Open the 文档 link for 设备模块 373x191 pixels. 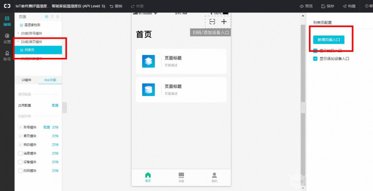[55, 162]
